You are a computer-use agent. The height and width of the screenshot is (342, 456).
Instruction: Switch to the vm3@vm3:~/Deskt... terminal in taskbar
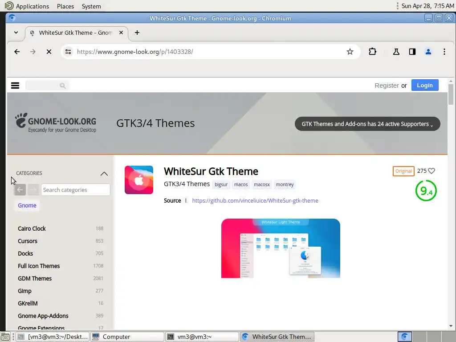point(53,337)
